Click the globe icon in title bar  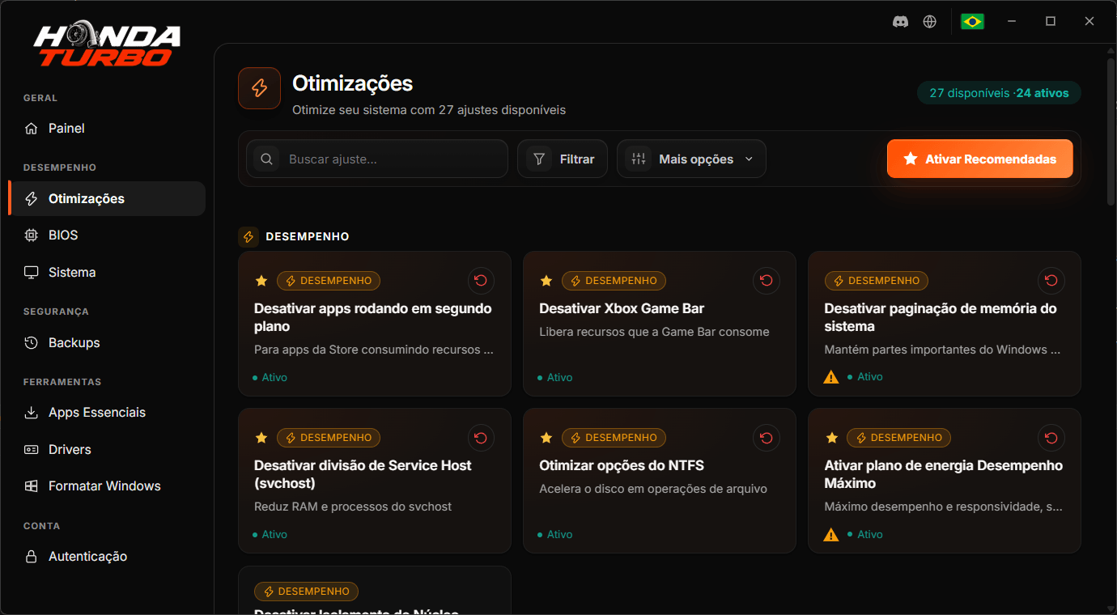[x=930, y=22]
